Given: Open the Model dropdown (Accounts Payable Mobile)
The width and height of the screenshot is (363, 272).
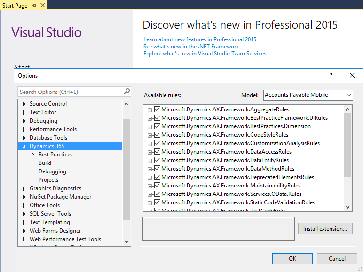Looking at the screenshot, I should point(308,95).
